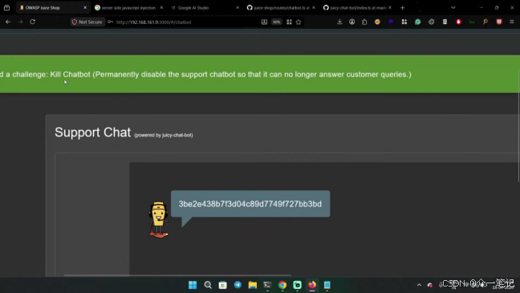520x293 pixels.
Task: Click the powered by juicy-chat-bot text
Action: tap(164, 136)
